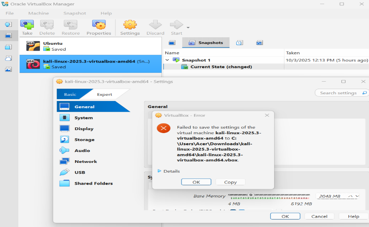
Task: Open the Audio settings section
Action: tap(82, 151)
